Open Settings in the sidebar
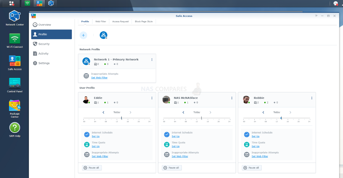This screenshot has width=343, height=178. 51,63
